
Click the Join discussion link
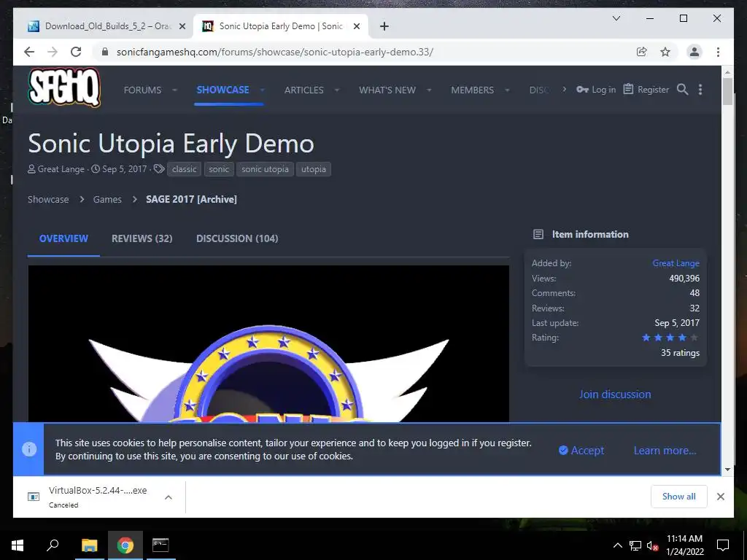[614, 394]
